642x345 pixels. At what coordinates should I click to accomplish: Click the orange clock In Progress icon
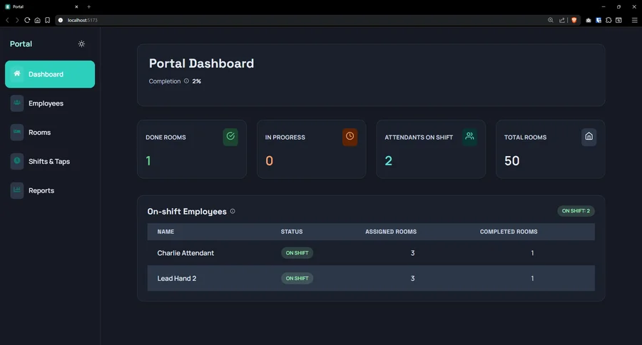point(350,136)
